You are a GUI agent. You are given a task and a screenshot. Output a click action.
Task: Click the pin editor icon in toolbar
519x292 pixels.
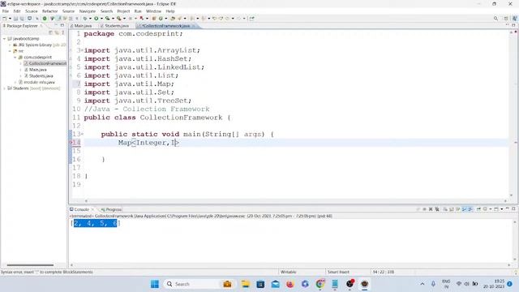[252, 19]
